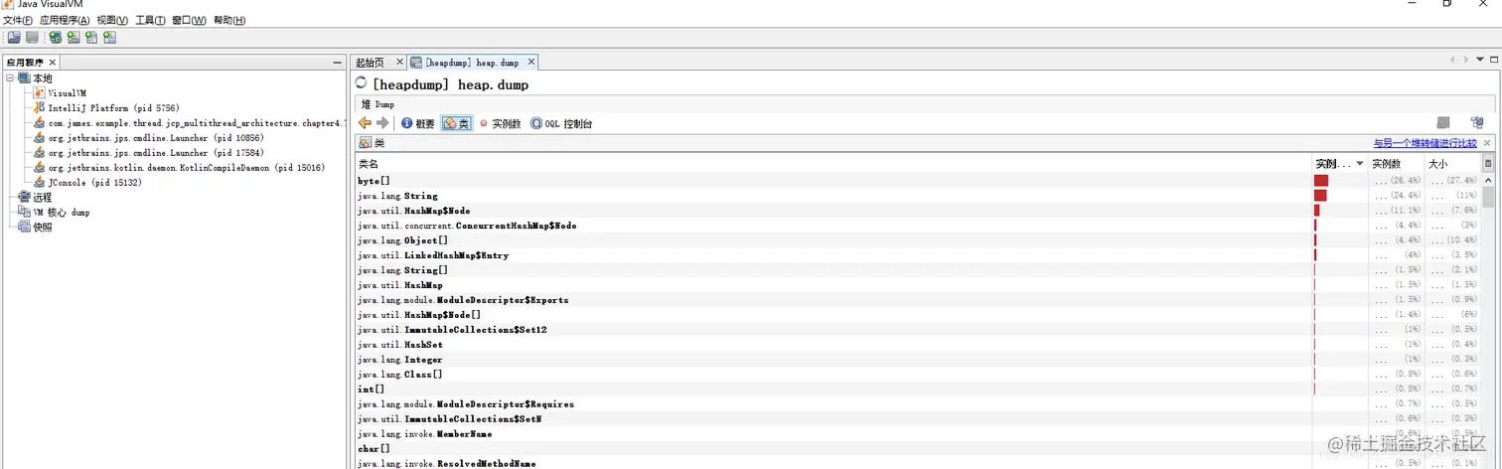1502x469 pixels.
Task: Close the compare heap dump bar
Action: click(1487, 143)
